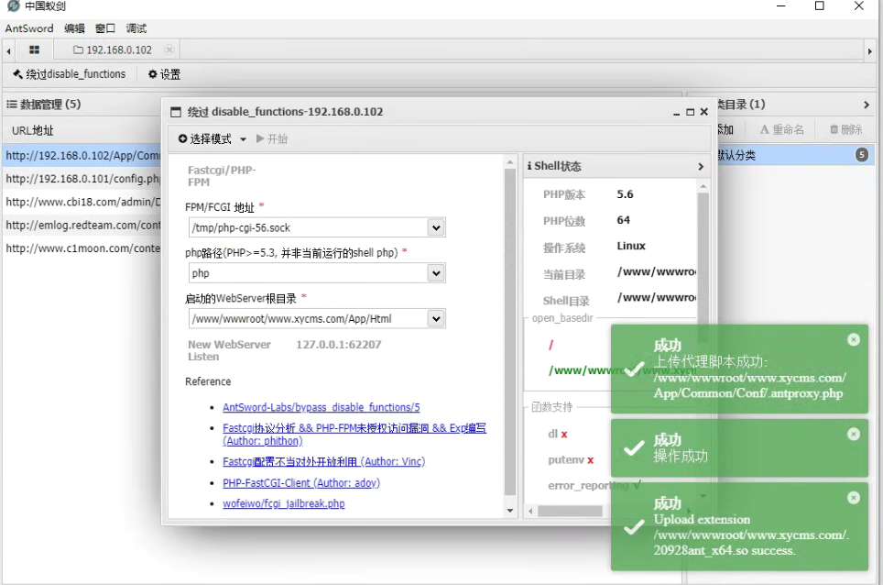Expand the WebServer根目录 dropdown arrow
The image size is (883, 585).
pyautogui.click(x=436, y=319)
